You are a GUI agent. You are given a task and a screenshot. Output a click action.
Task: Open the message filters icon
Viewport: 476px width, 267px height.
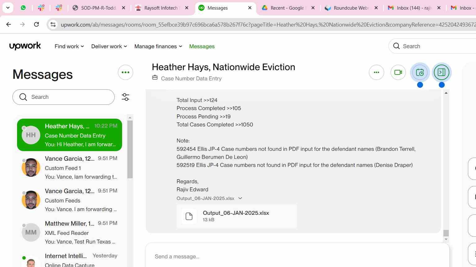pos(126,97)
